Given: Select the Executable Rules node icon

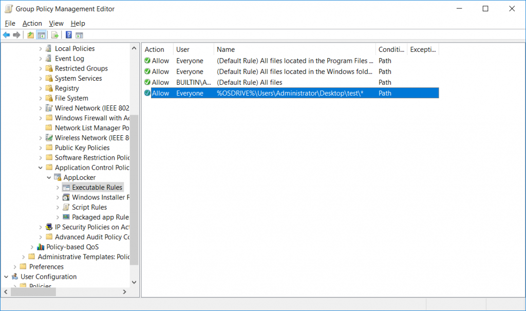Looking at the screenshot, I should pyautogui.click(x=66, y=187).
